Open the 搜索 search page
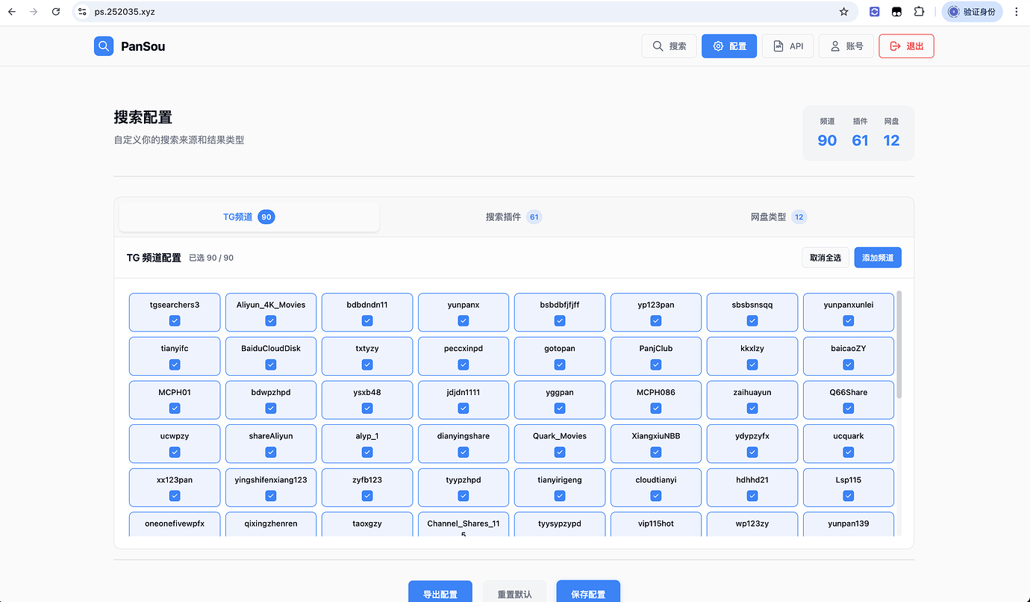The width and height of the screenshot is (1030, 602). pos(669,46)
